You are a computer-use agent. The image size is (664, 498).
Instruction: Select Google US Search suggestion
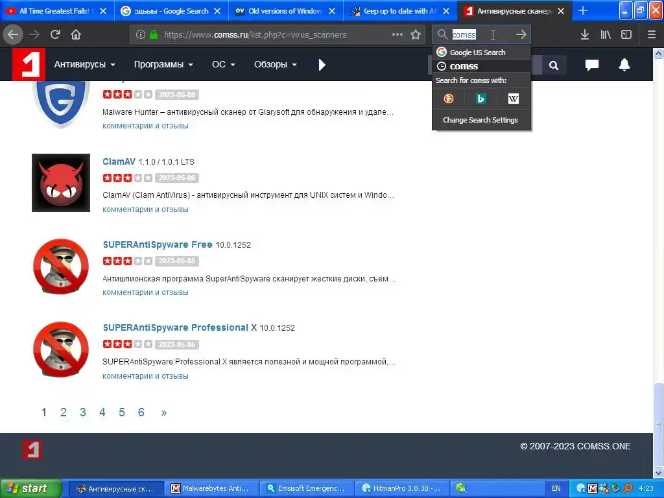click(482, 52)
